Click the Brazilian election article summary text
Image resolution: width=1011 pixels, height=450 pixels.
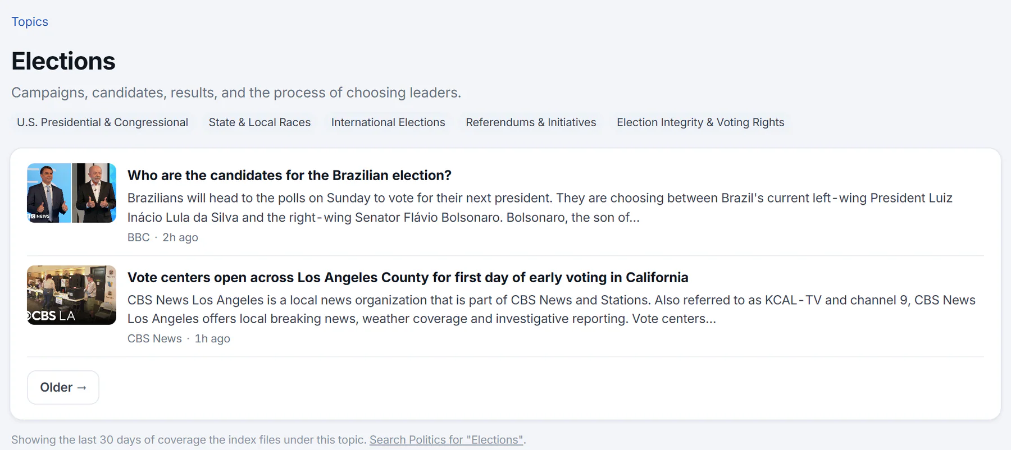540,208
